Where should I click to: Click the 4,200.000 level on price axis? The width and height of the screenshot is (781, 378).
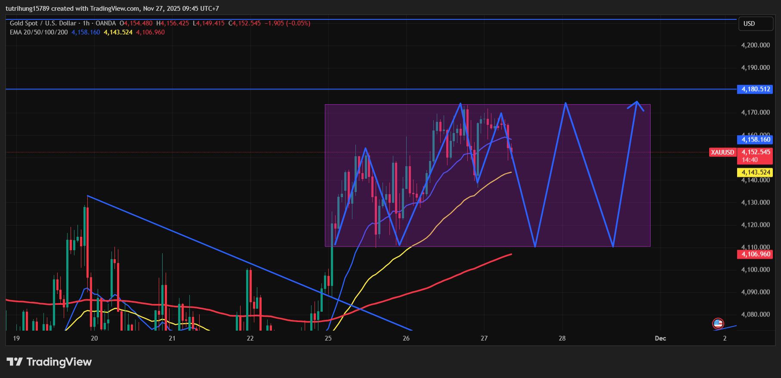755,45
